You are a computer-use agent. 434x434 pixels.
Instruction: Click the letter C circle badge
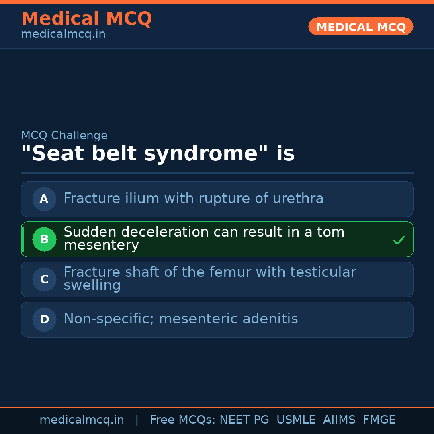(x=44, y=279)
